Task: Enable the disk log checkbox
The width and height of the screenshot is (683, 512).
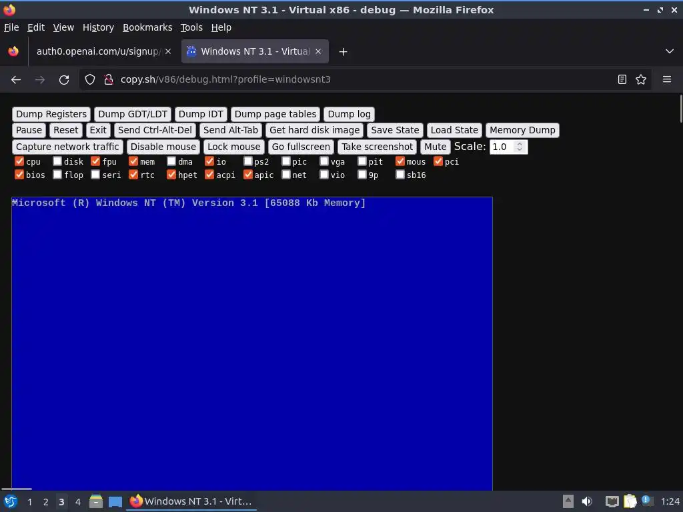Action: click(57, 161)
